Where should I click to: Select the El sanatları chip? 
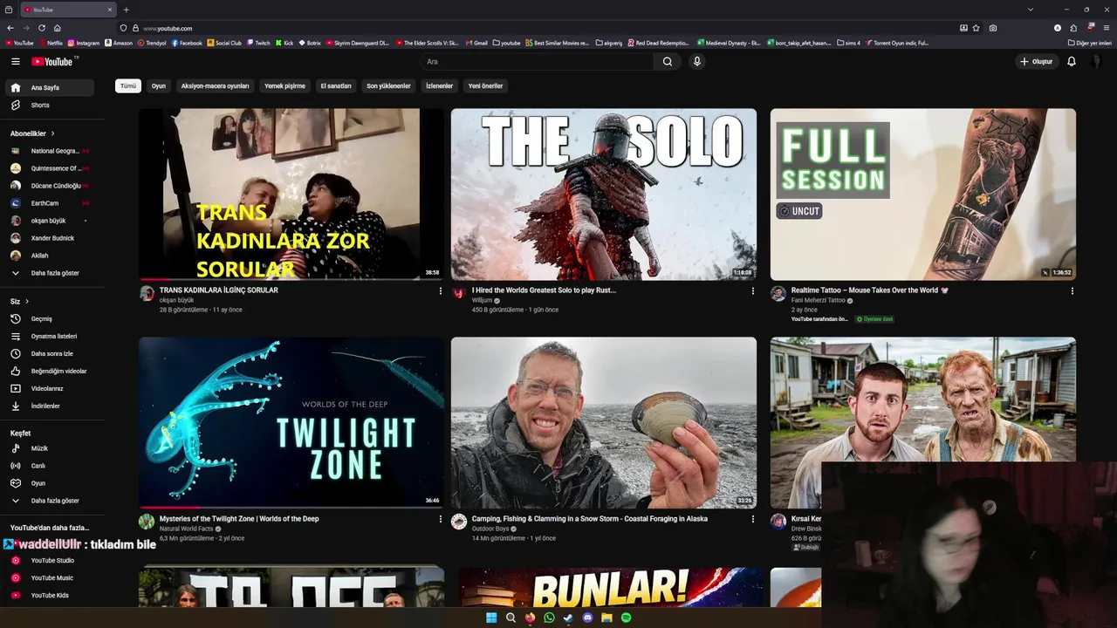pos(336,85)
